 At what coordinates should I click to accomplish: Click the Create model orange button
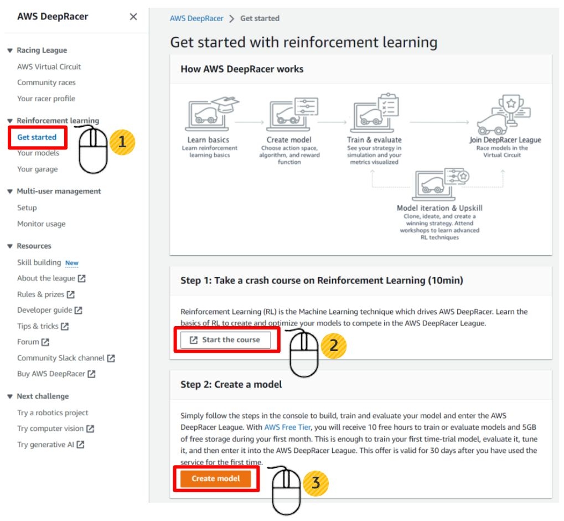(x=216, y=478)
